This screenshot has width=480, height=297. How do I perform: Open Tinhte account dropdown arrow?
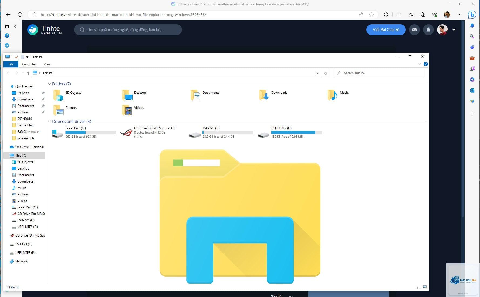click(x=454, y=30)
